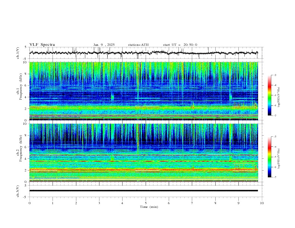Click the "station=ATH" header label
This screenshot has width=295, height=228.
click(x=138, y=45)
